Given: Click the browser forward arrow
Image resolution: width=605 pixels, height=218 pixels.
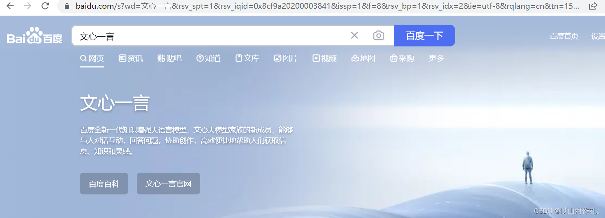Looking at the screenshot, I should point(28,6).
